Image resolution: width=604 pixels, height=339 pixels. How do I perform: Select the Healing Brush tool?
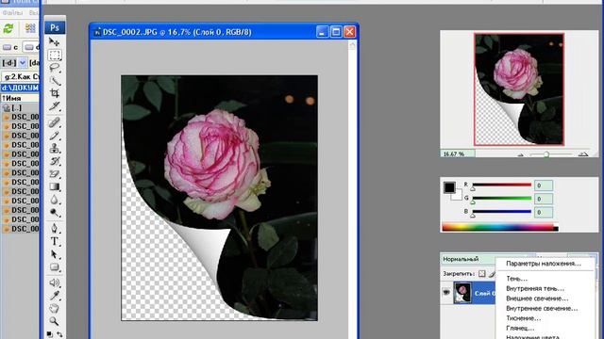[55, 122]
